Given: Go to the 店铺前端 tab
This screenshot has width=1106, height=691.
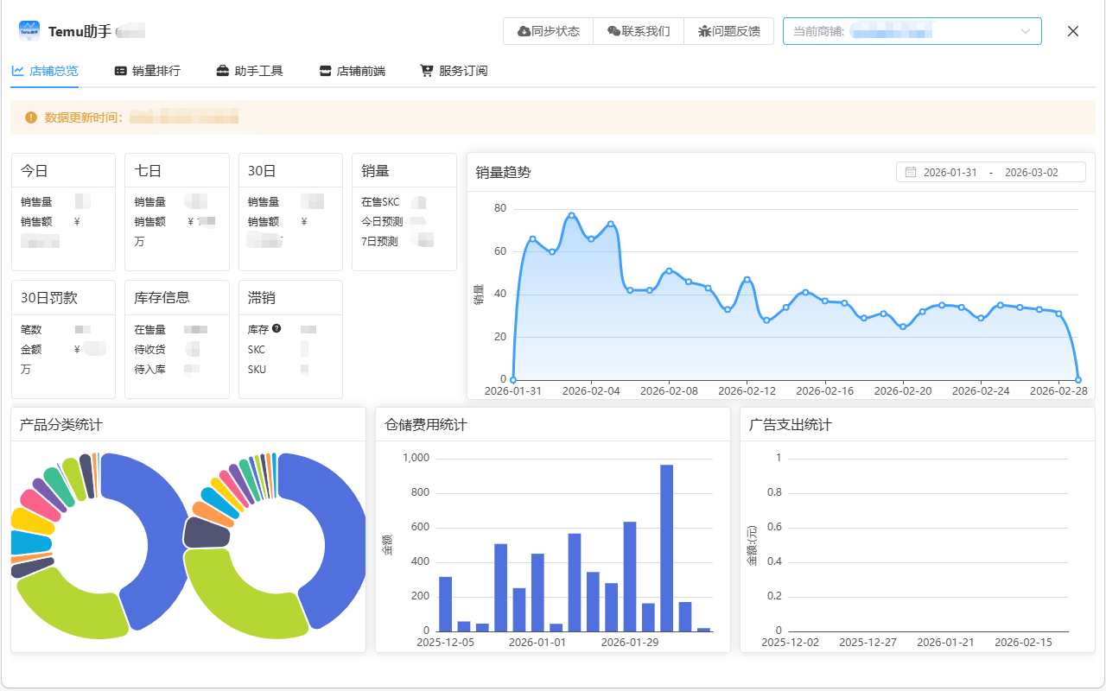Looking at the screenshot, I should pyautogui.click(x=352, y=71).
